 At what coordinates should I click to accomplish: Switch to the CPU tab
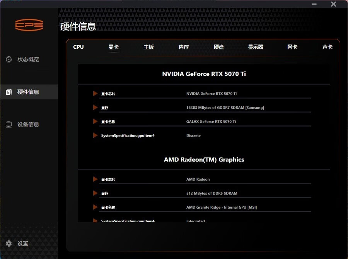[78, 47]
